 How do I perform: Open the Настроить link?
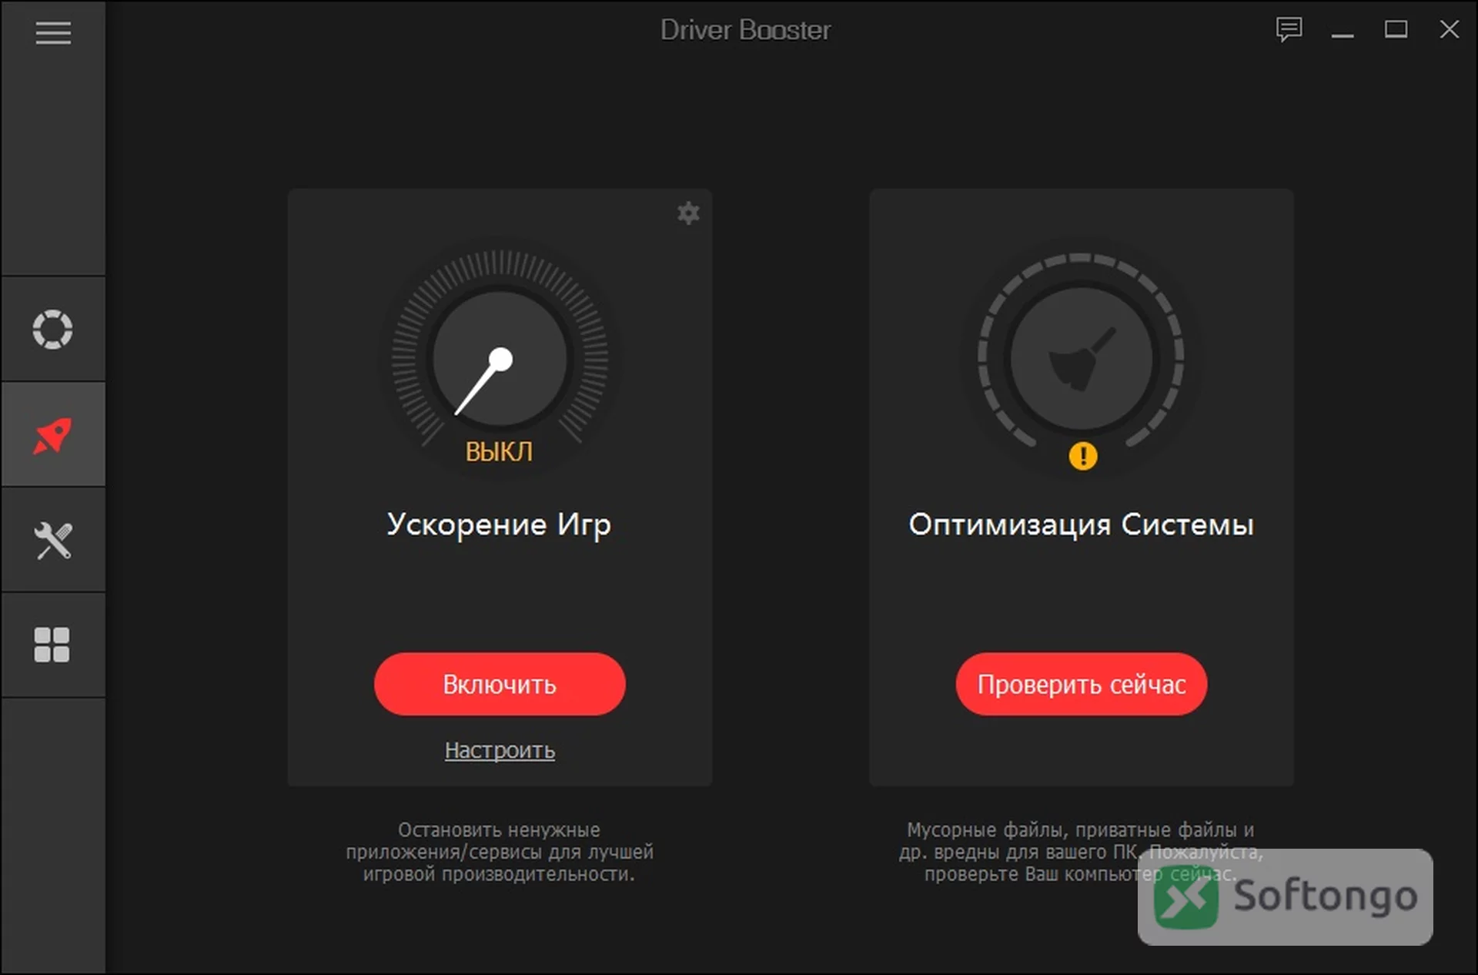[x=500, y=750]
